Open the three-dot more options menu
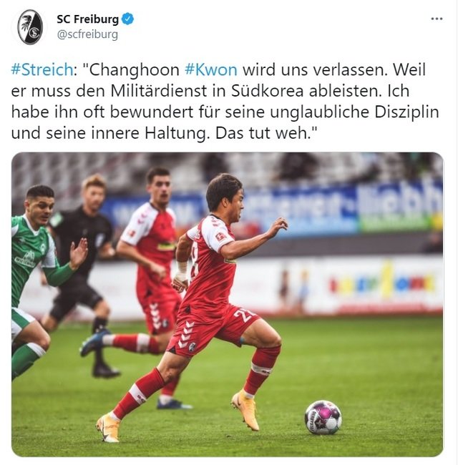Image resolution: width=458 pixels, height=465 pixels. (437, 19)
